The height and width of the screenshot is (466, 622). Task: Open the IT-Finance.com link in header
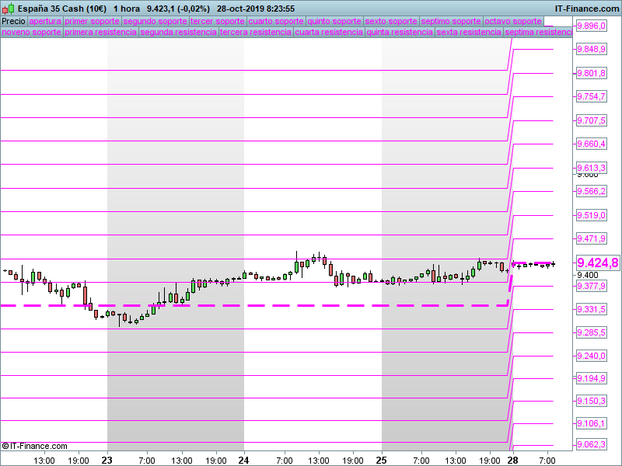pos(587,9)
